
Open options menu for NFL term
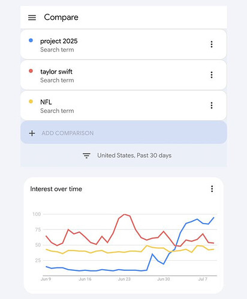(212, 105)
